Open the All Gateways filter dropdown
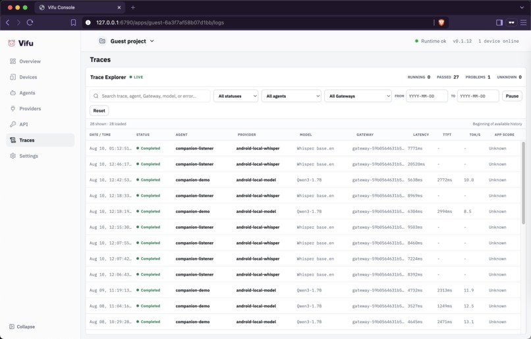The width and height of the screenshot is (531, 339). coord(358,96)
